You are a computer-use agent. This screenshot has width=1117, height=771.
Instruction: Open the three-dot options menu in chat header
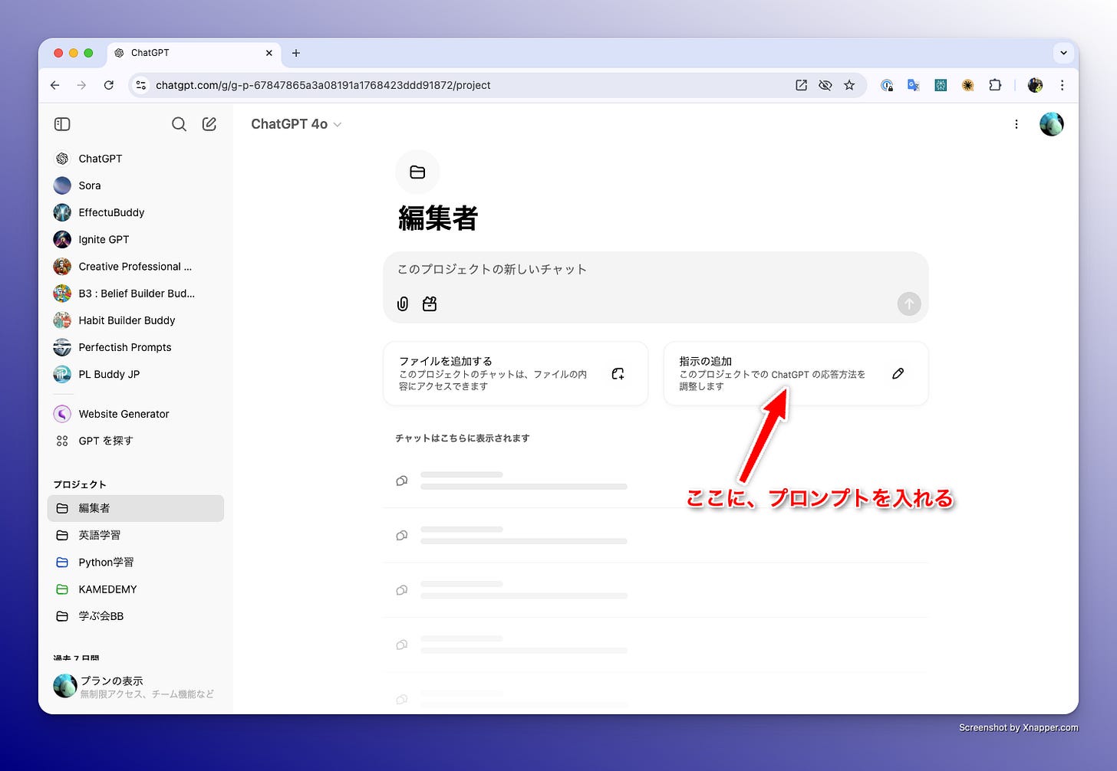tap(1017, 124)
